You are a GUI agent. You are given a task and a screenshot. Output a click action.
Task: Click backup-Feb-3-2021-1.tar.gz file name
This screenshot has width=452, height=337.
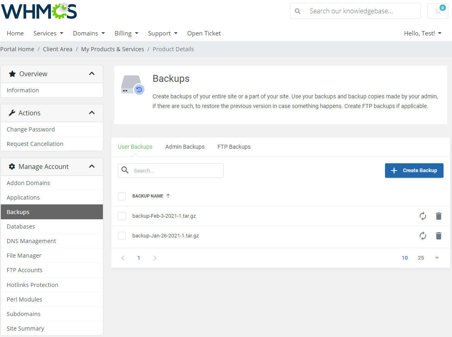pos(164,216)
